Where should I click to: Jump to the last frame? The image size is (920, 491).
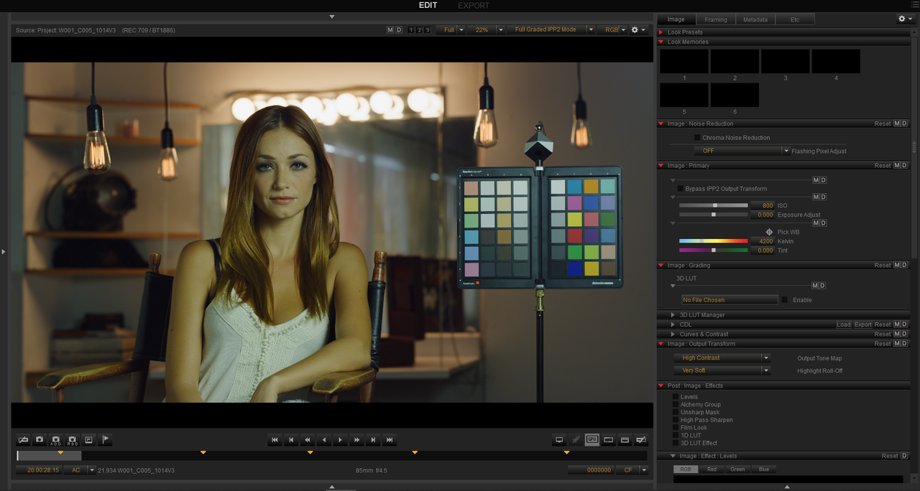390,440
